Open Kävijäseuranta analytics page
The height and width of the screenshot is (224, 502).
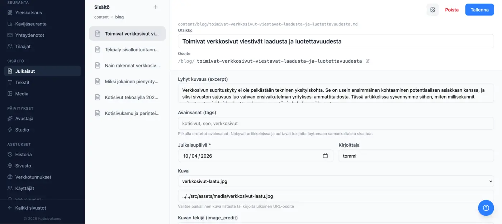click(42, 24)
